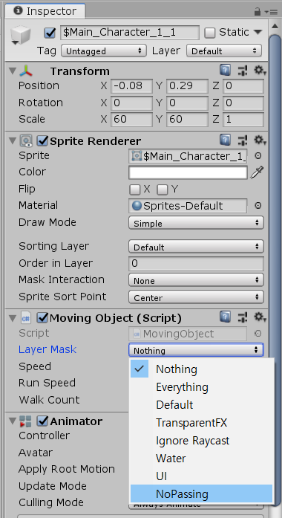282x518 pixels.
Task: Open the Mask Interaction dropdown
Action: [196, 280]
